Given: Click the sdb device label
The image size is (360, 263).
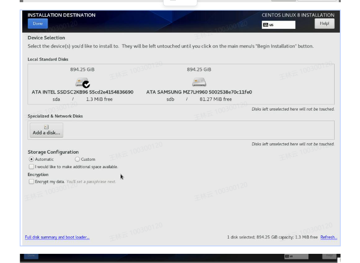Looking at the screenshot, I should [x=170, y=99].
